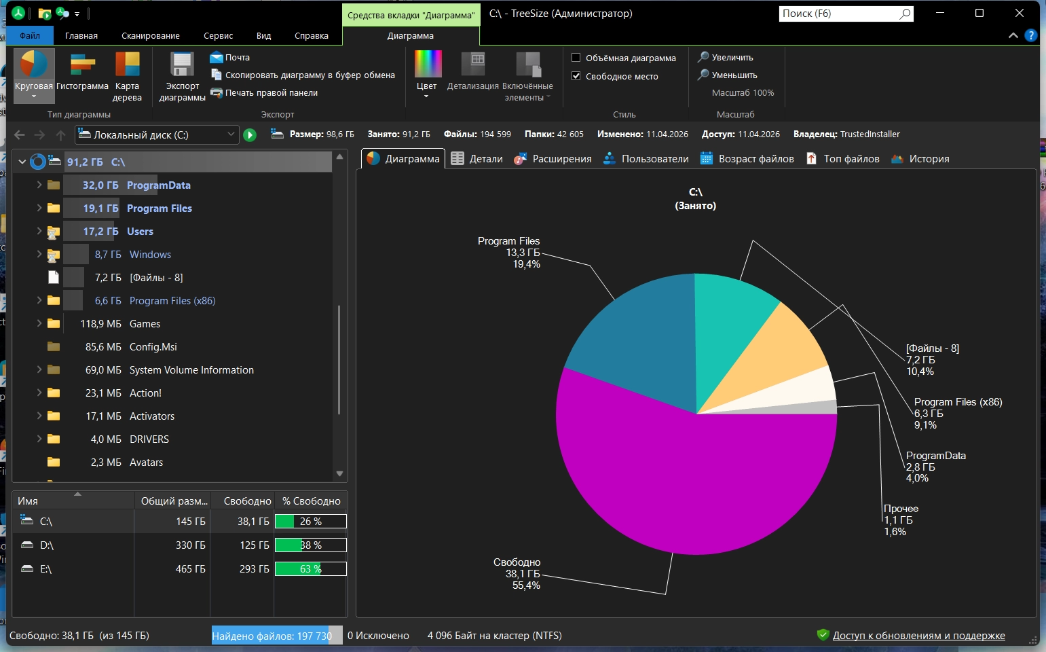Switch to the Сканирование ribbon tab
Viewport: 1046px width, 652px height.
click(151, 35)
